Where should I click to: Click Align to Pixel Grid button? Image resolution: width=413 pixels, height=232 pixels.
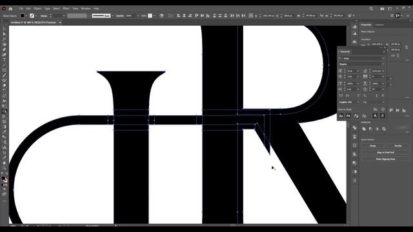pyautogui.click(x=385, y=152)
